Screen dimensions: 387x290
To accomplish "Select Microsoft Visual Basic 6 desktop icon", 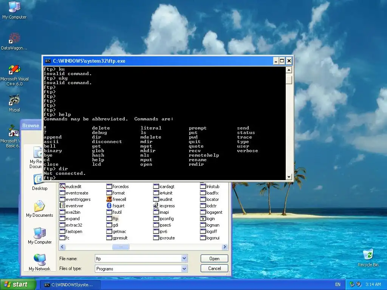I will click(11, 136).
